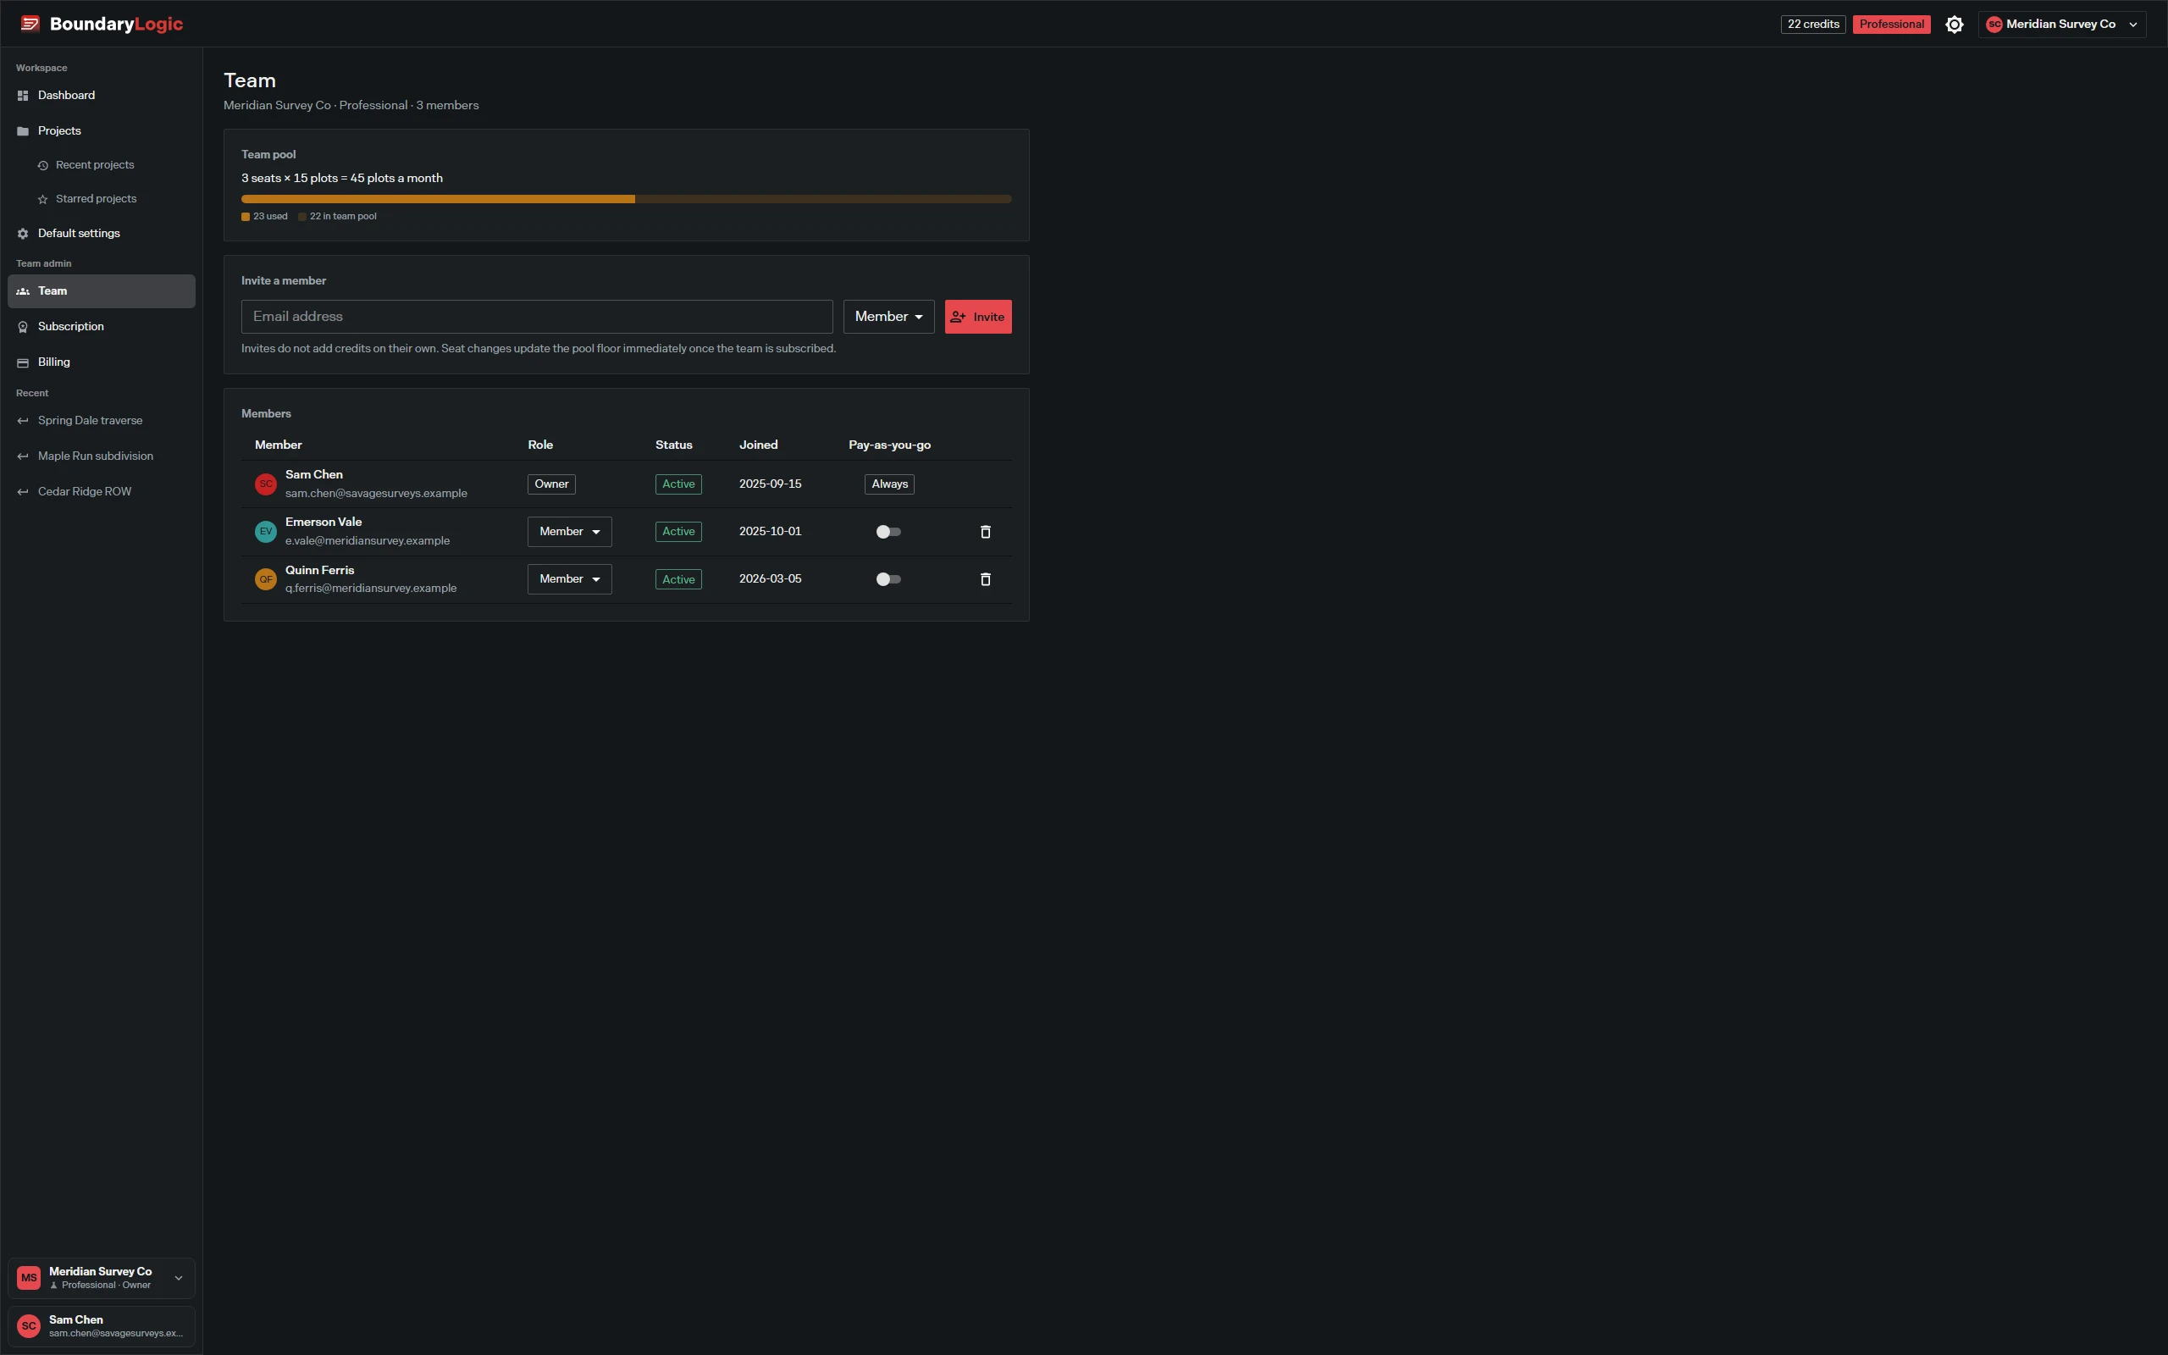Click the Recent projects clock icon

pos(43,165)
